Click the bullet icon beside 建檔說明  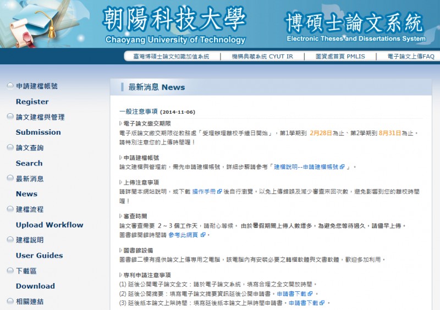click(10, 239)
